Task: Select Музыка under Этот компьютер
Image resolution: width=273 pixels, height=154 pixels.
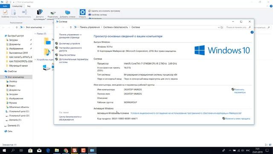Action: click(x=13, y=103)
